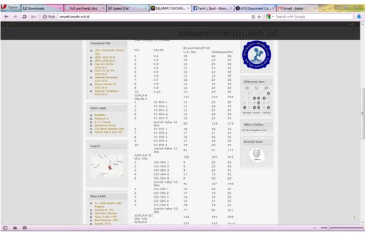Click the camera icon in status bar
365x234 pixels.
25,228
